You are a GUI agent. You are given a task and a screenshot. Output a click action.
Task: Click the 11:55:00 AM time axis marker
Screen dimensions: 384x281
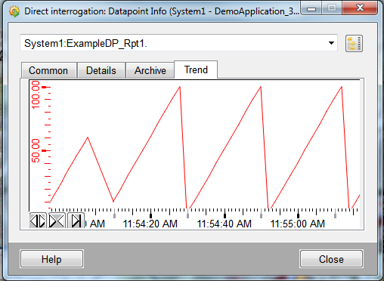coord(298,224)
